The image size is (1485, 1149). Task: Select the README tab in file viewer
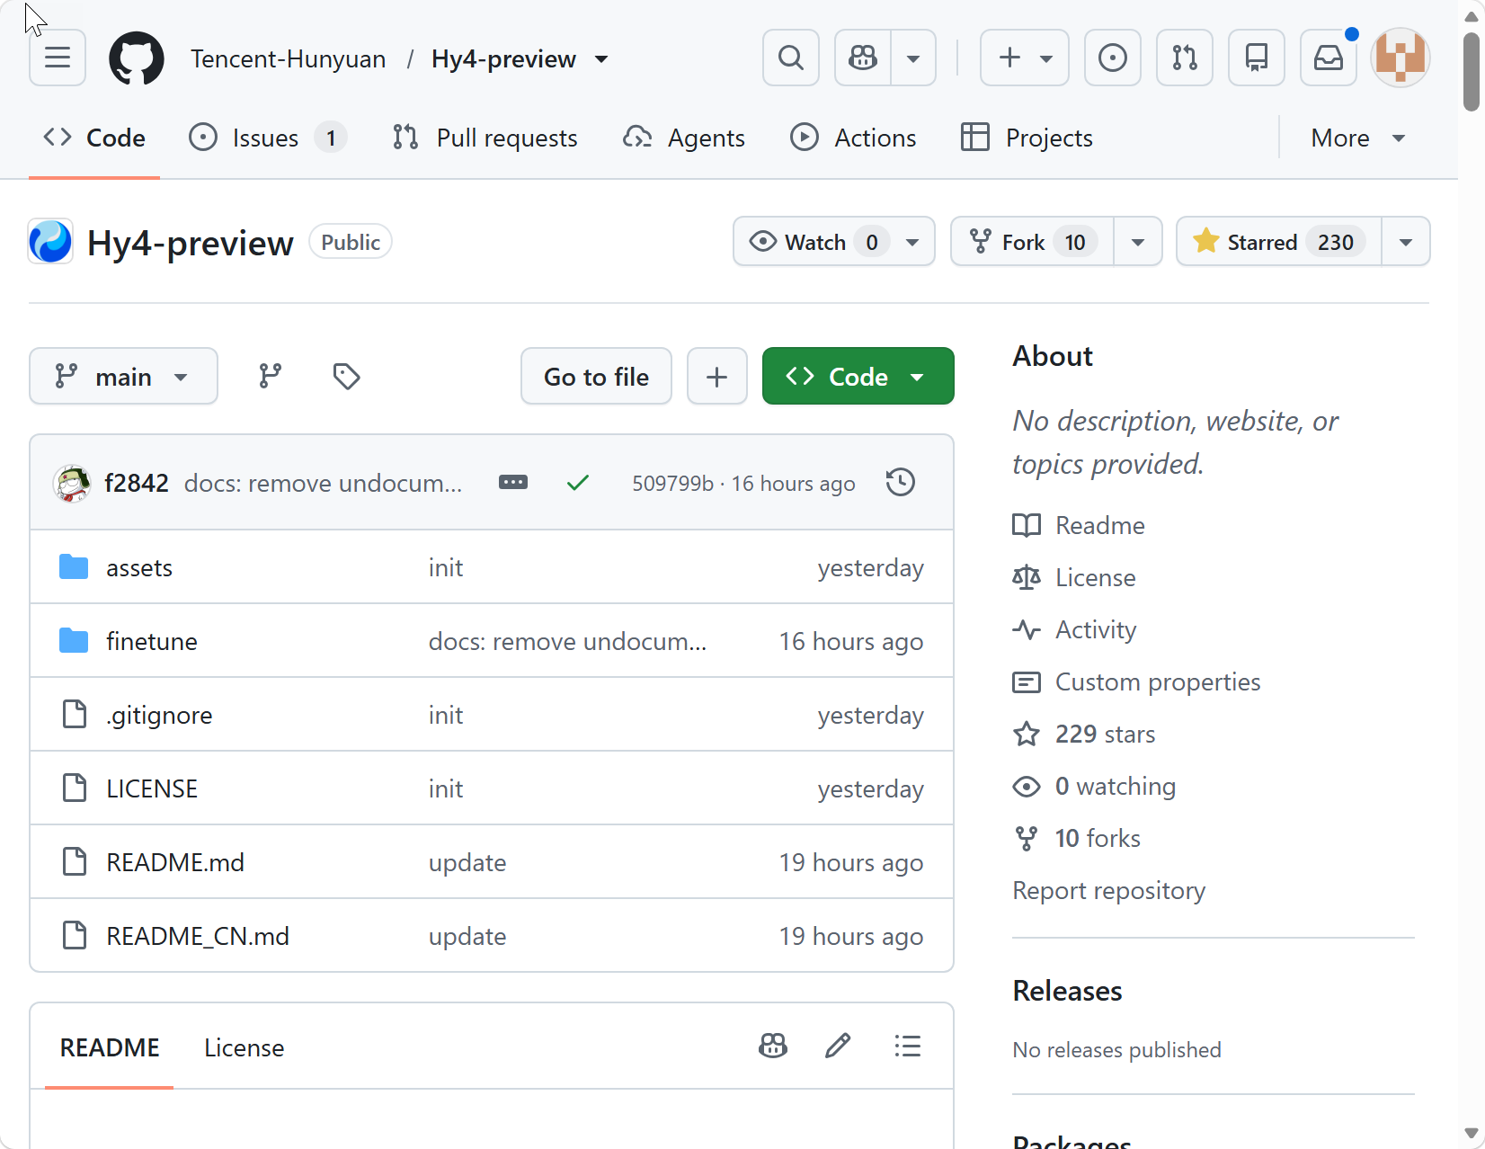pos(110,1047)
